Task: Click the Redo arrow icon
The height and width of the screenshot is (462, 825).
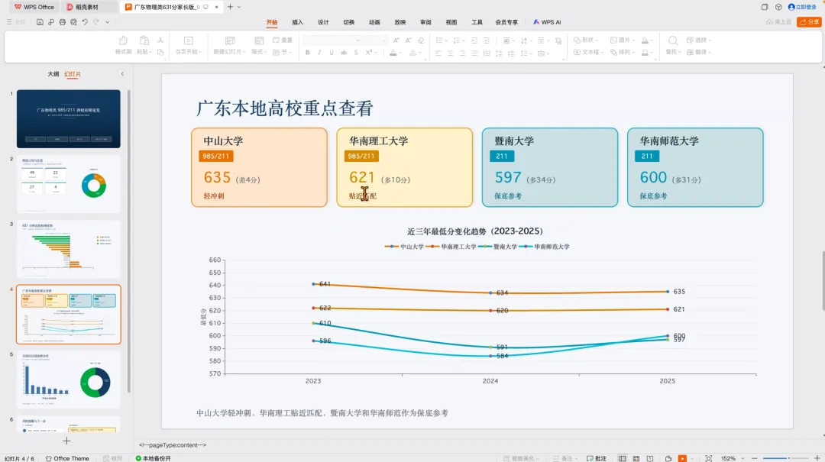Action: [96, 22]
